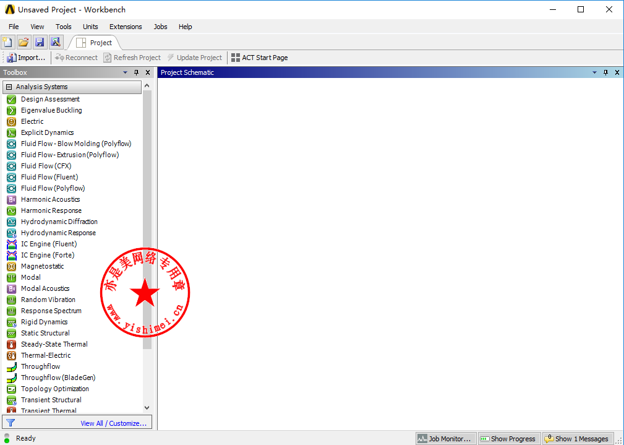Click the Fluid Flow (CFX) icon
This screenshot has width=624, height=445.
pos(12,166)
